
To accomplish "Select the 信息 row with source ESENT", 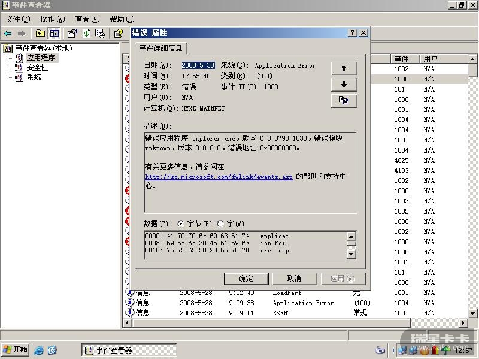I will click(296, 313).
